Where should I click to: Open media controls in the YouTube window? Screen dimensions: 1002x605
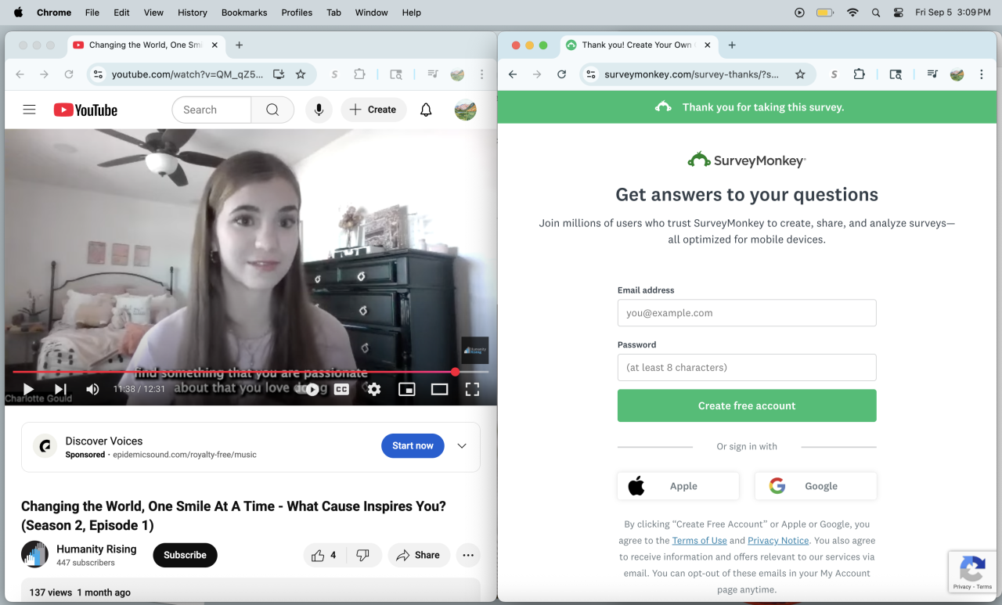tap(433, 74)
